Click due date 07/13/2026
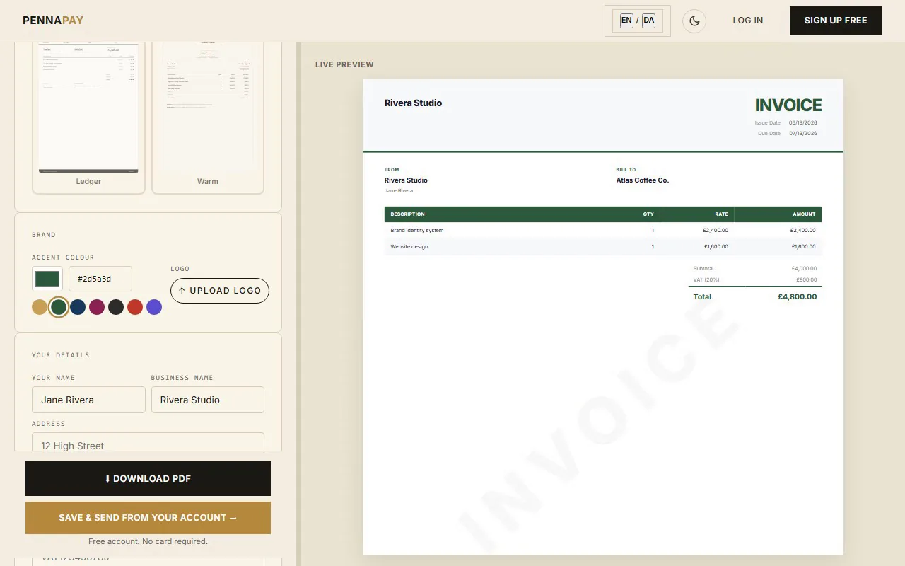Viewport: 905px width, 566px height. [x=803, y=134]
